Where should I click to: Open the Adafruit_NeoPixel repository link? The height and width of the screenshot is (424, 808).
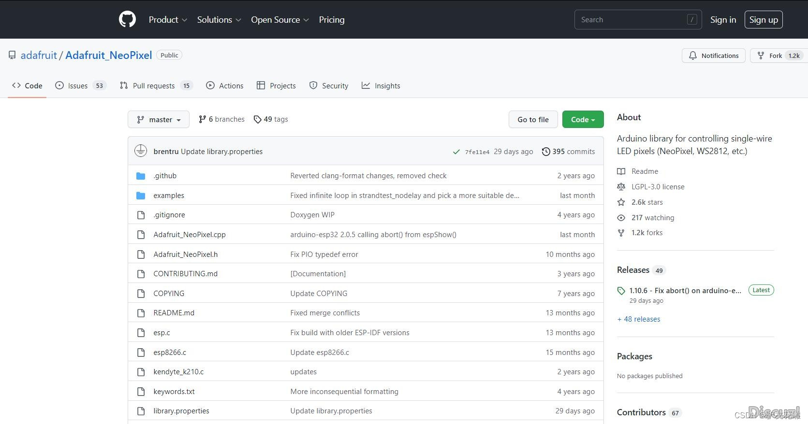109,55
